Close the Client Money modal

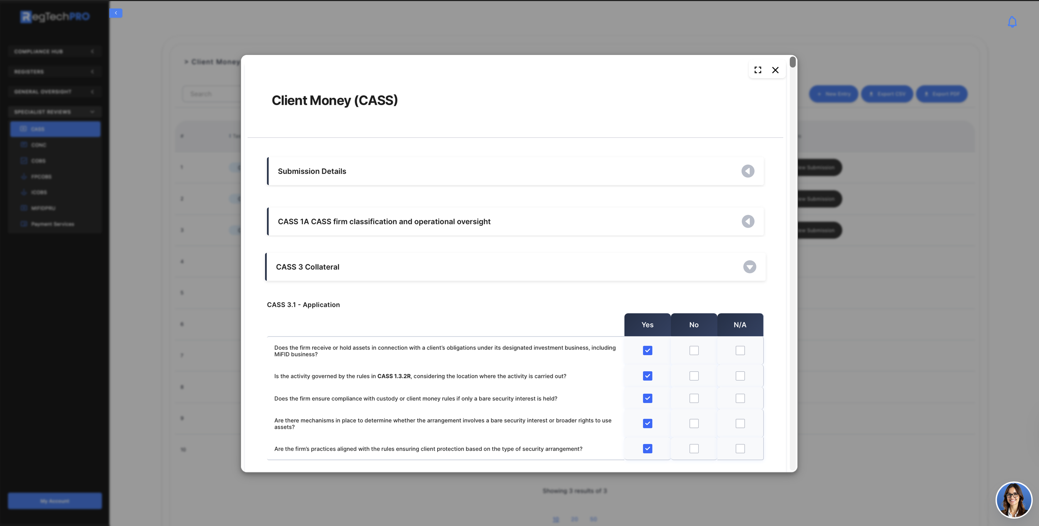point(775,70)
